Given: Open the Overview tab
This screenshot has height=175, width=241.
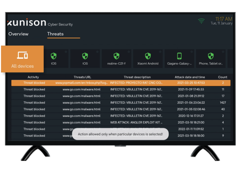Looking at the screenshot, I should 18,34.
